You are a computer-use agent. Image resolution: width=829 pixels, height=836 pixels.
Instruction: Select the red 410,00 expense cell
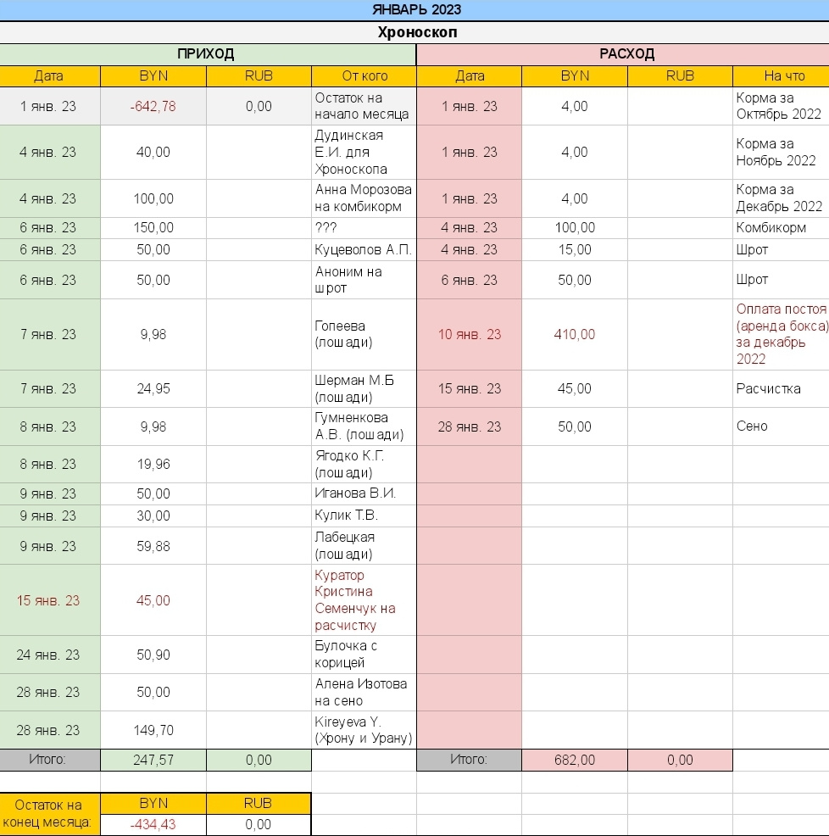574,334
